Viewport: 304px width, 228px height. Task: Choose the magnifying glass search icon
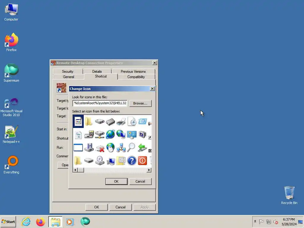point(131,148)
